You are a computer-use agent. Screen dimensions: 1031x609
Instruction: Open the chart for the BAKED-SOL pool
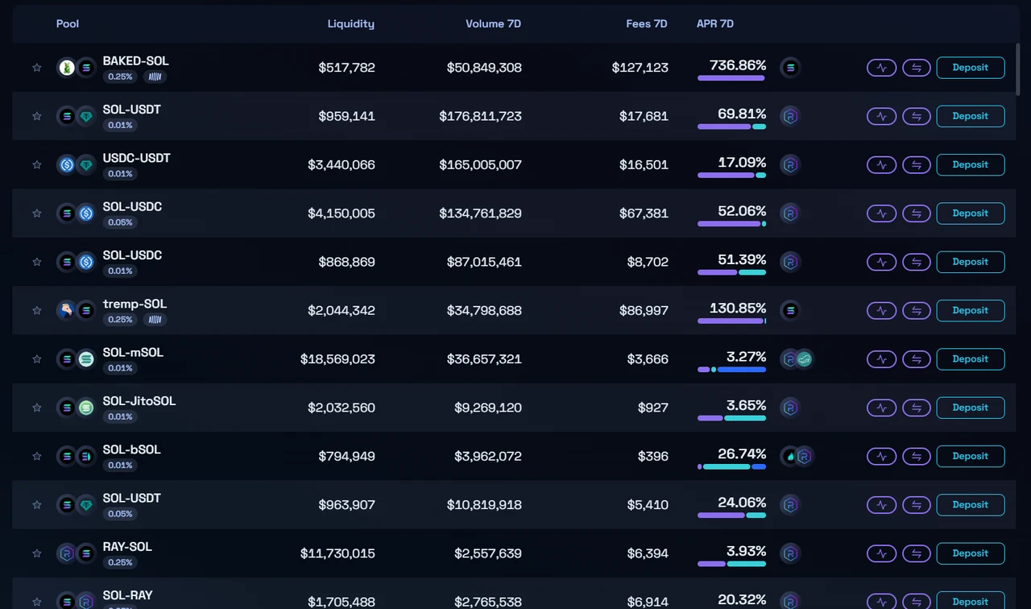pos(881,68)
